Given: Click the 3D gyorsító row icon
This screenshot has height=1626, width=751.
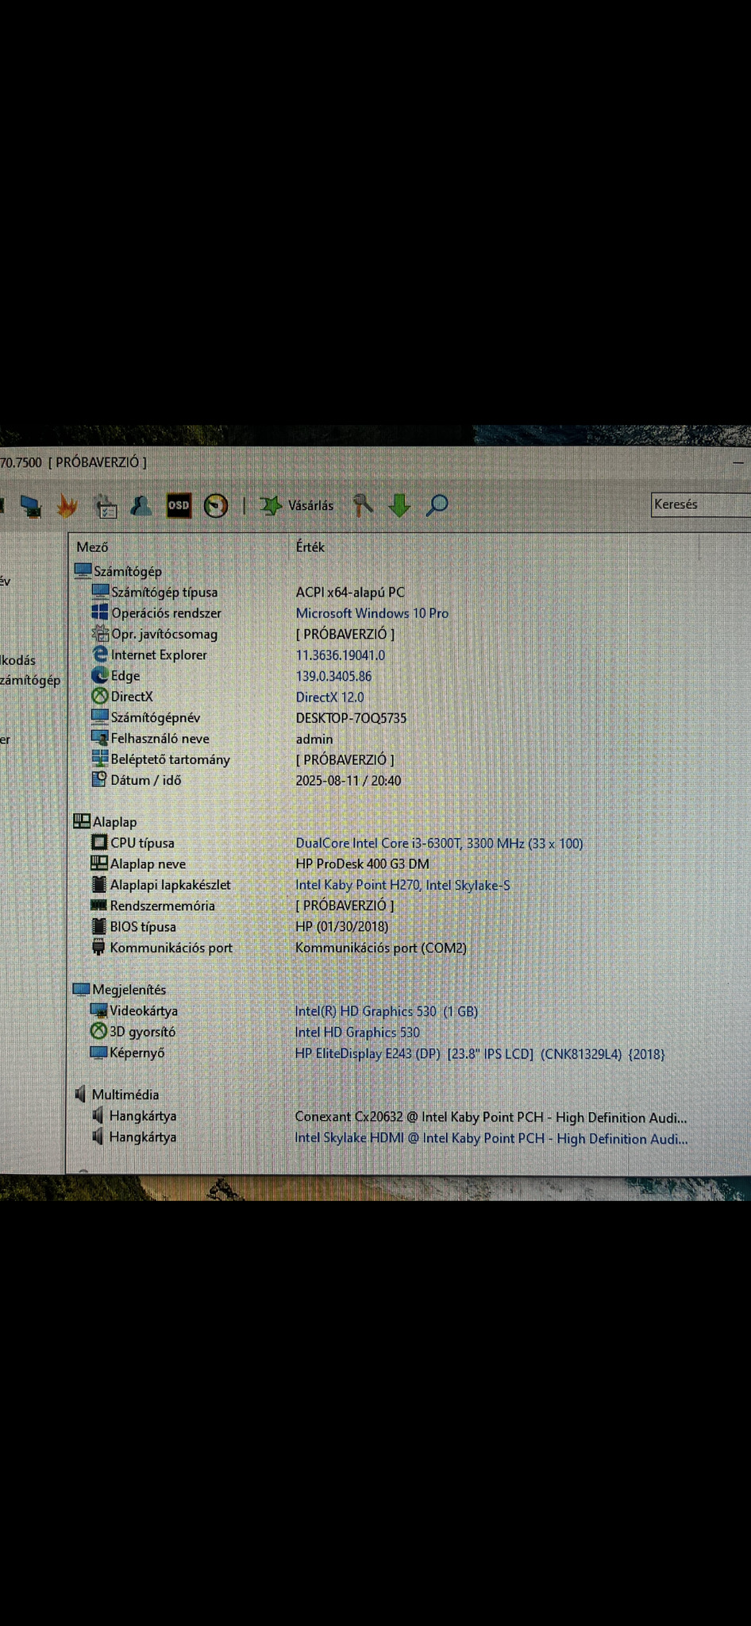Looking at the screenshot, I should pos(98,1031).
